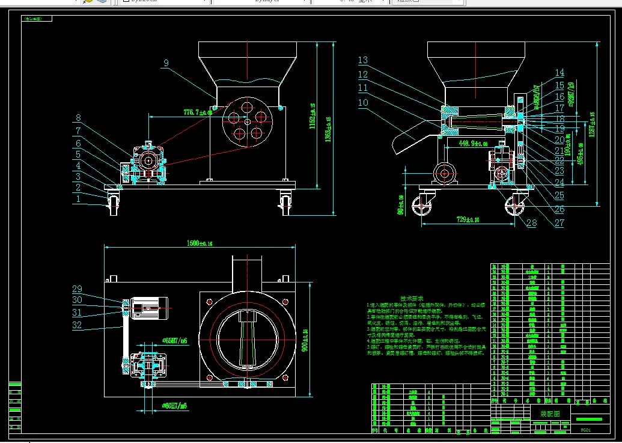This screenshot has width=622, height=443.
Task: Select part balloon number 30
Action: click(77, 300)
